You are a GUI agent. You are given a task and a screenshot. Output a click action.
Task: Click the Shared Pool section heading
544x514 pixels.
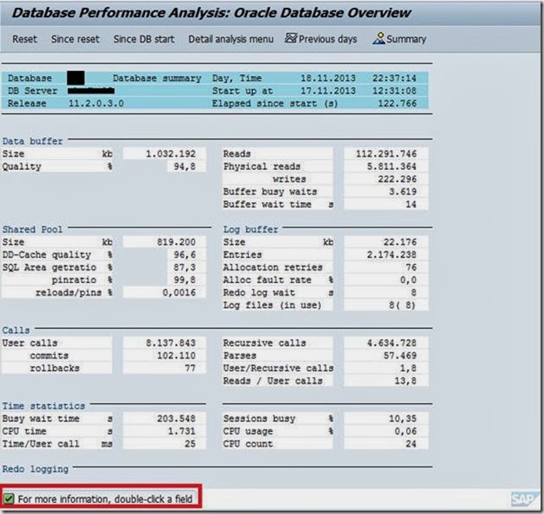[32, 229]
